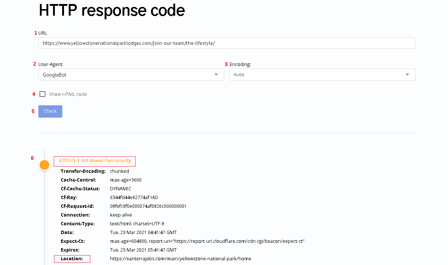448x265 pixels.
Task: Click the Cf-Request-Id value string
Action: pos(148,206)
